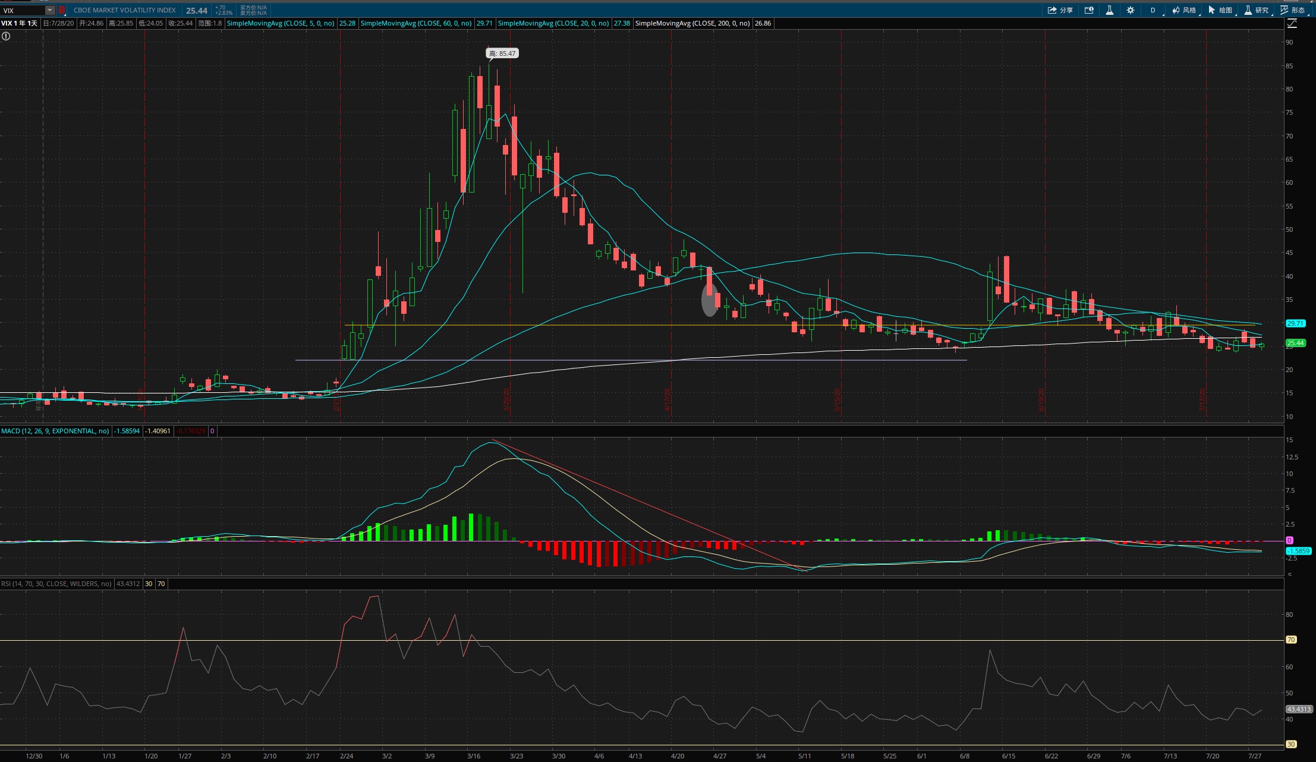Open the product details card icon

click(x=1089, y=10)
